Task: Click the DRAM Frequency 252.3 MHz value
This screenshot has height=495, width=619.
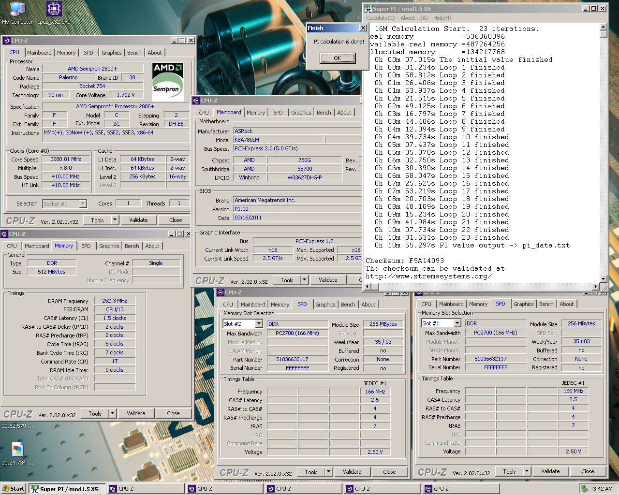Action: point(115,301)
